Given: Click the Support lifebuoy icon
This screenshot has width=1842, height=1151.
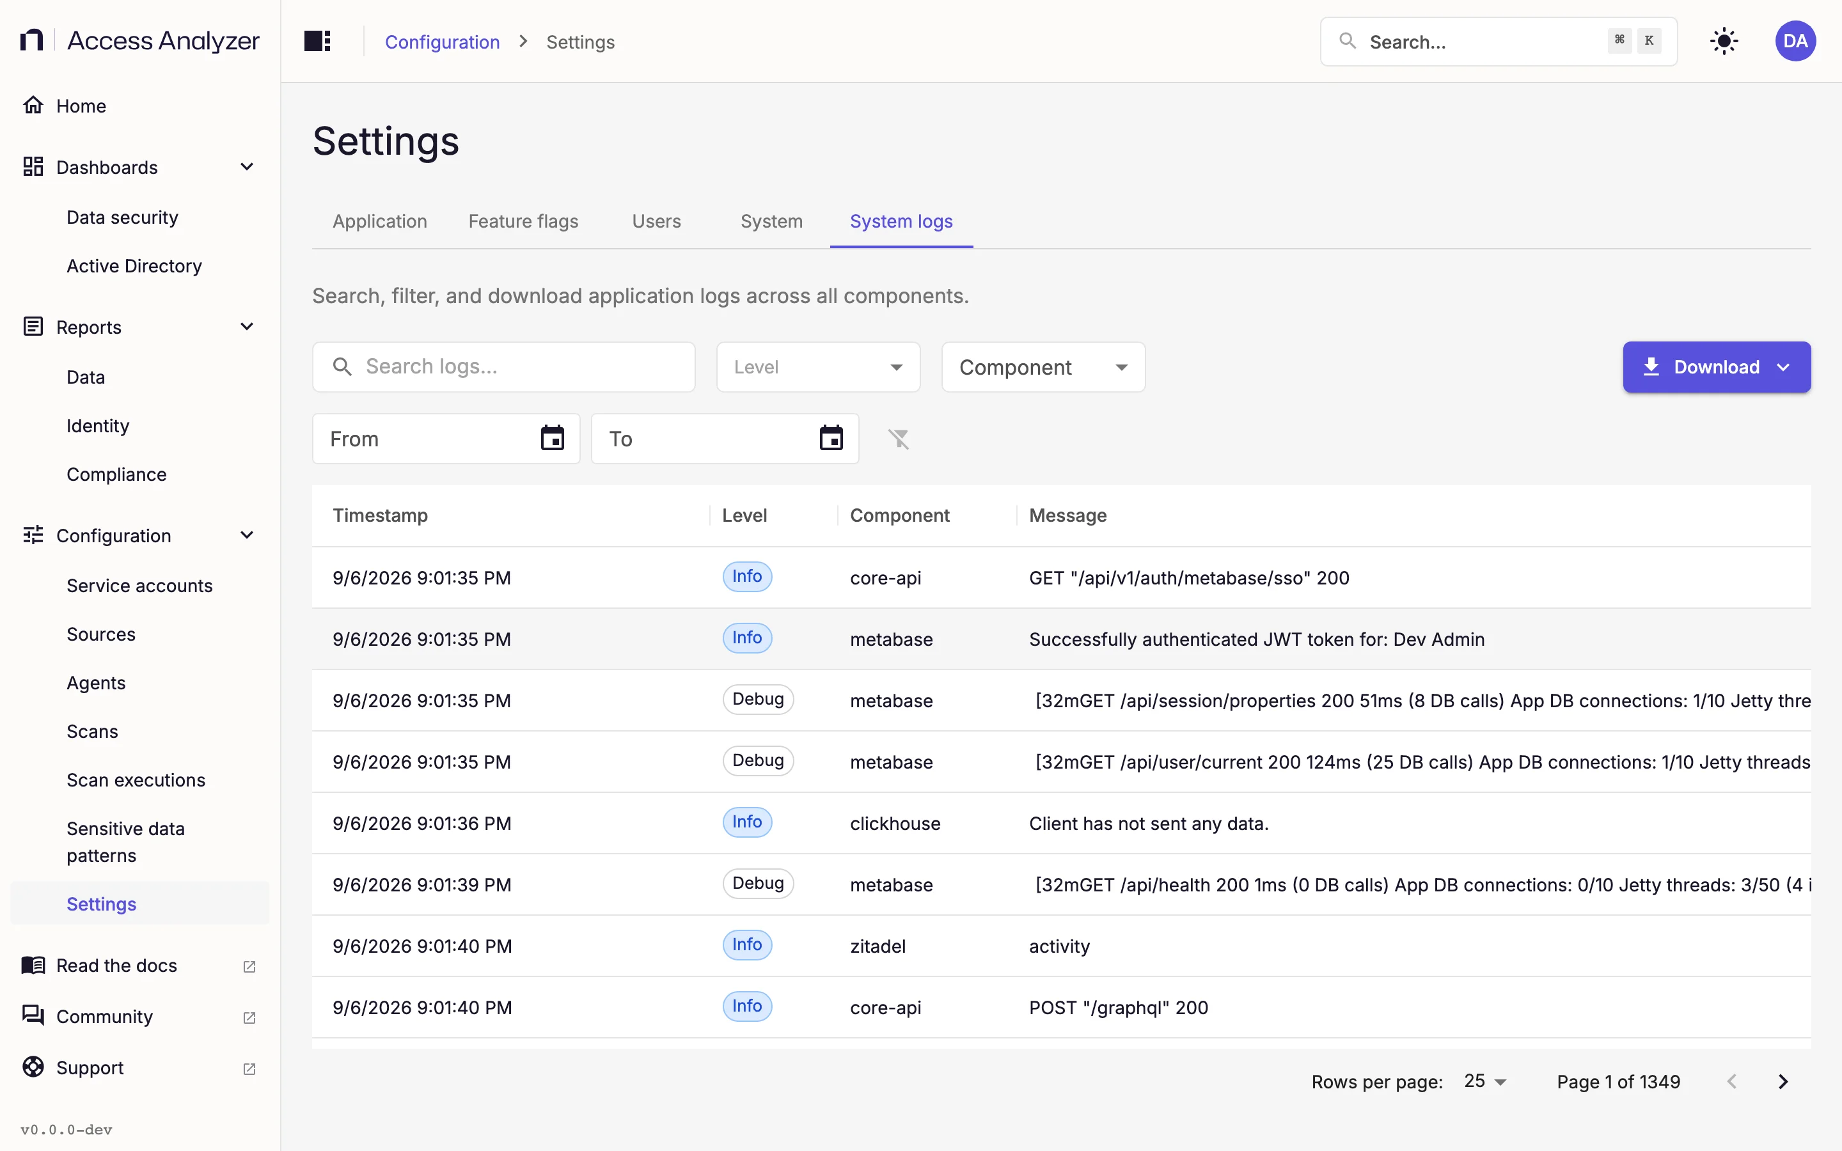Looking at the screenshot, I should pyautogui.click(x=33, y=1067).
